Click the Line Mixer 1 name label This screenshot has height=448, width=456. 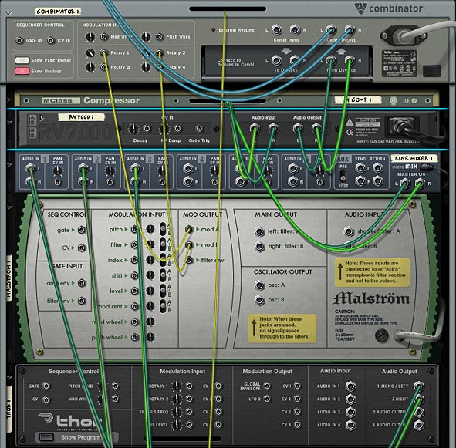tap(414, 158)
